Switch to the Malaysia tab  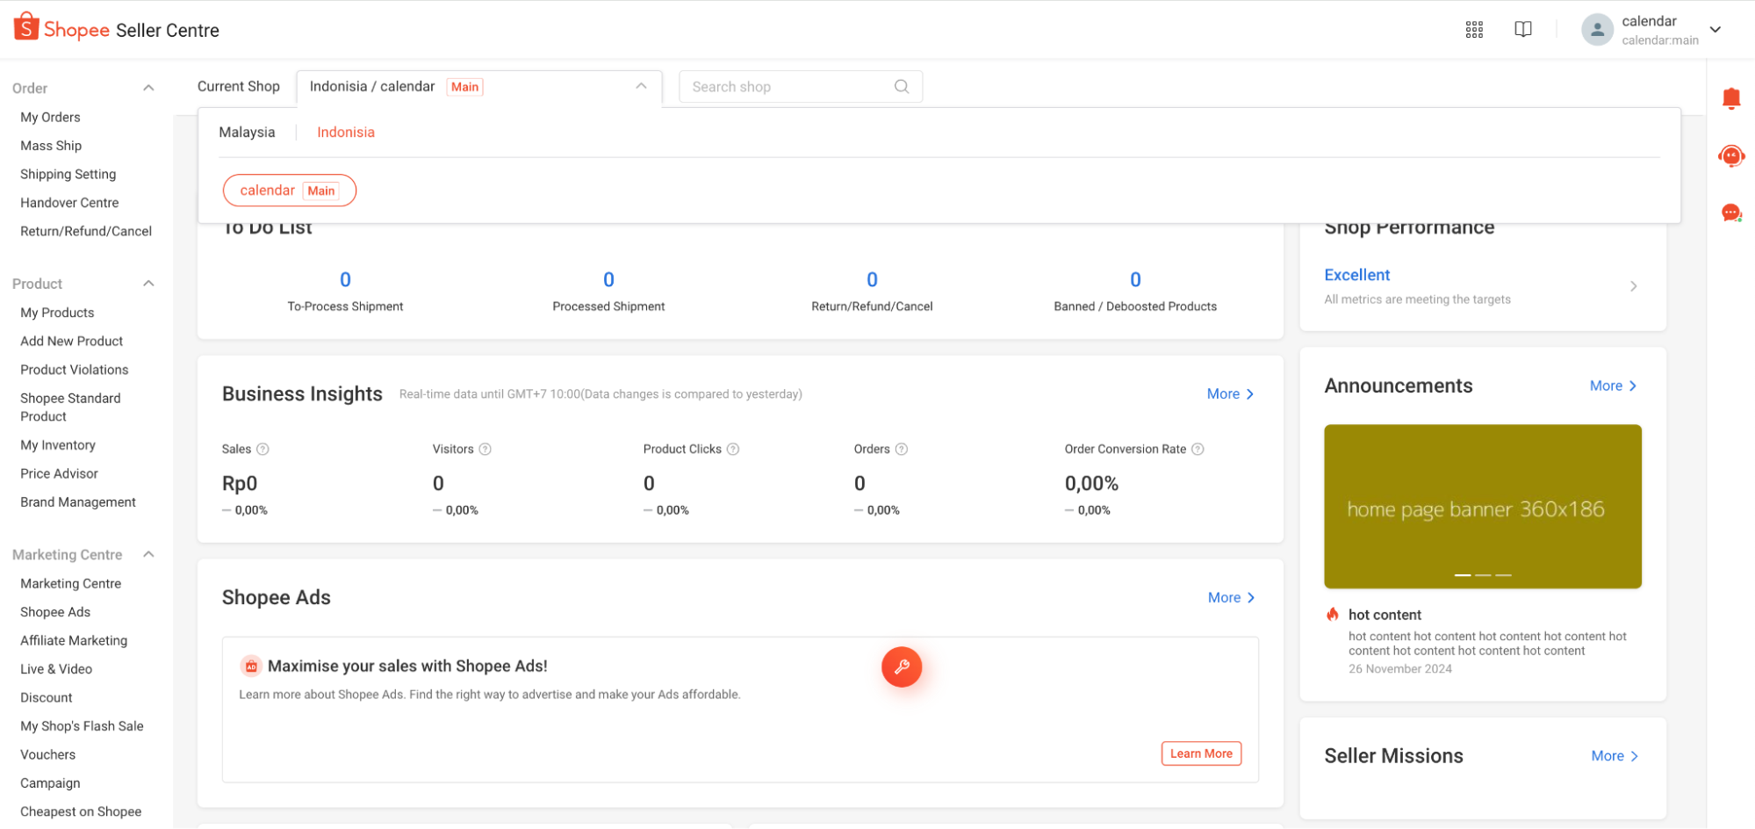tap(247, 132)
